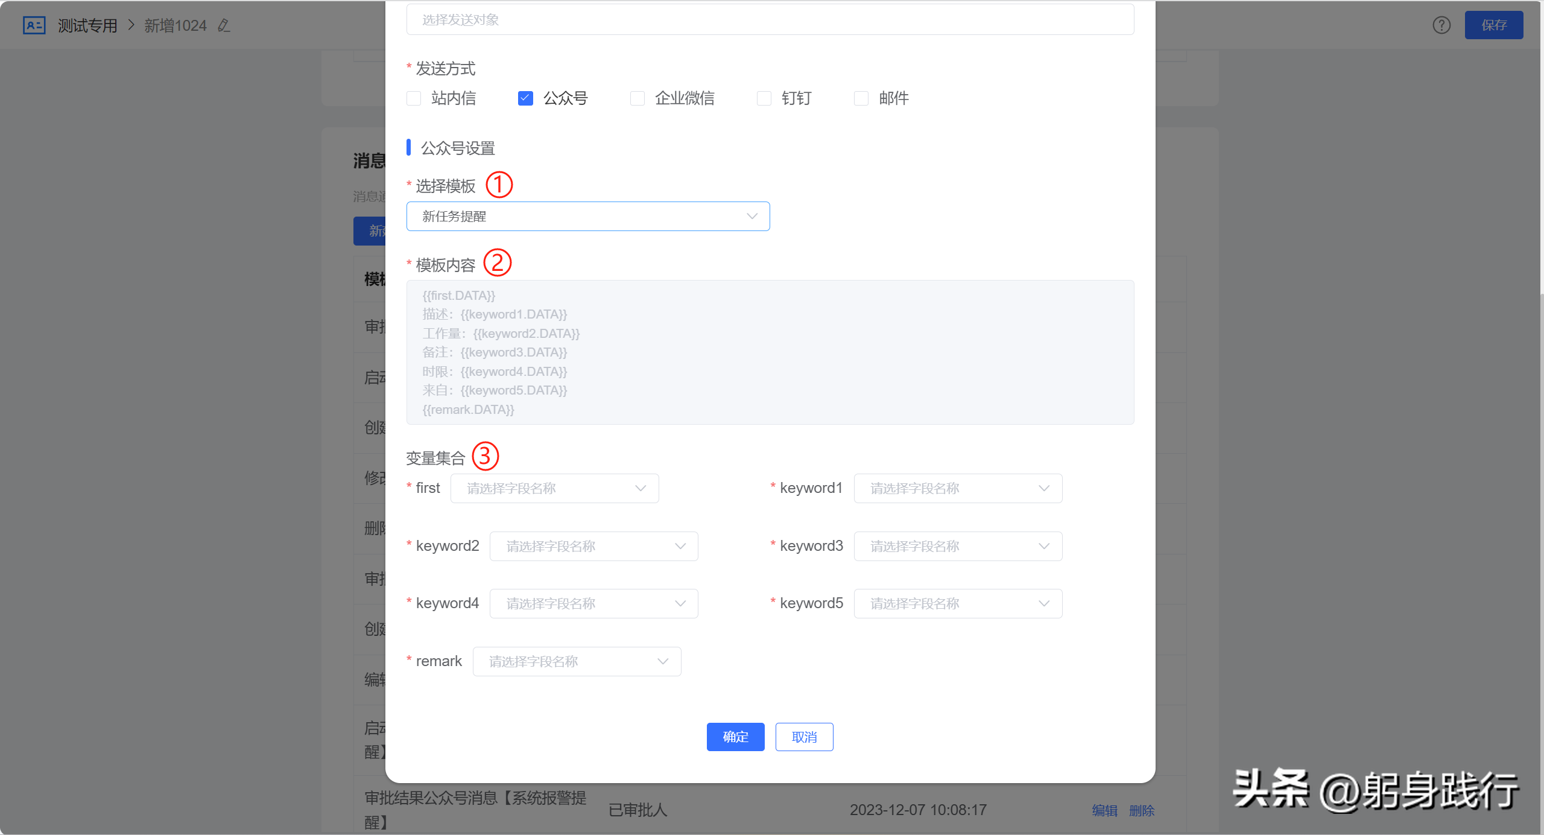Viewport: 1544px width, 835px height.
Task: Open the keyword1 field name dropdown
Action: (958, 488)
